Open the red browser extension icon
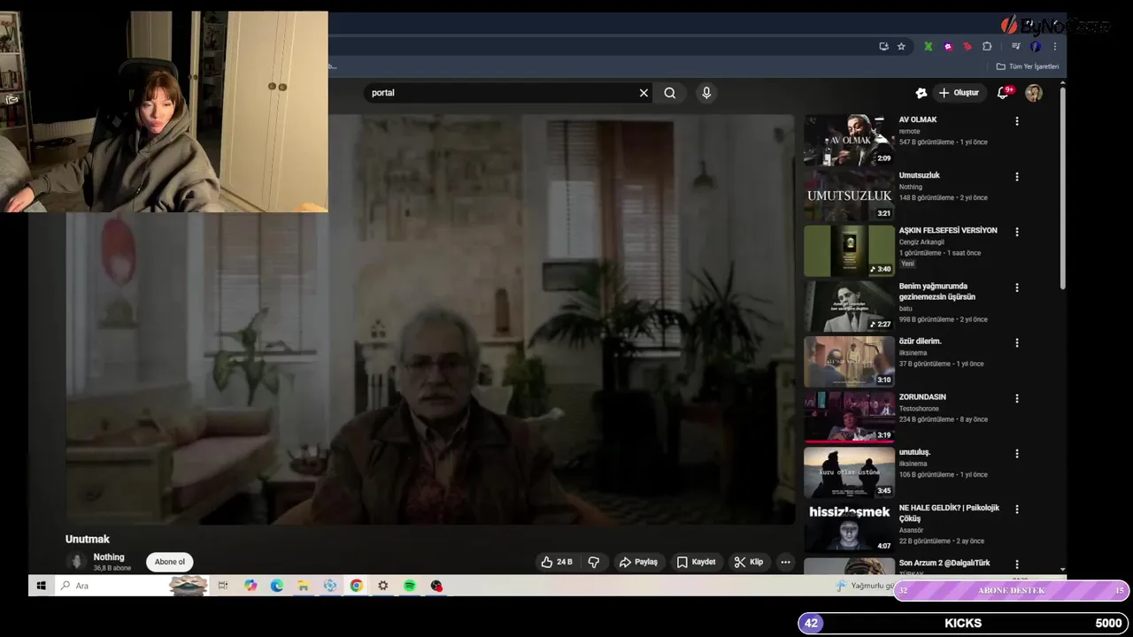 coord(967,46)
